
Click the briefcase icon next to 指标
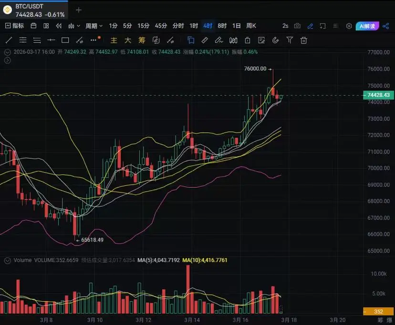pyautogui.click(x=33, y=26)
